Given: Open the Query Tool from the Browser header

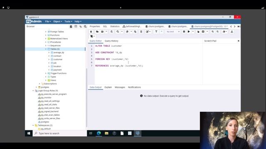Looking at the screenshot, I should [x=71, y=26].
